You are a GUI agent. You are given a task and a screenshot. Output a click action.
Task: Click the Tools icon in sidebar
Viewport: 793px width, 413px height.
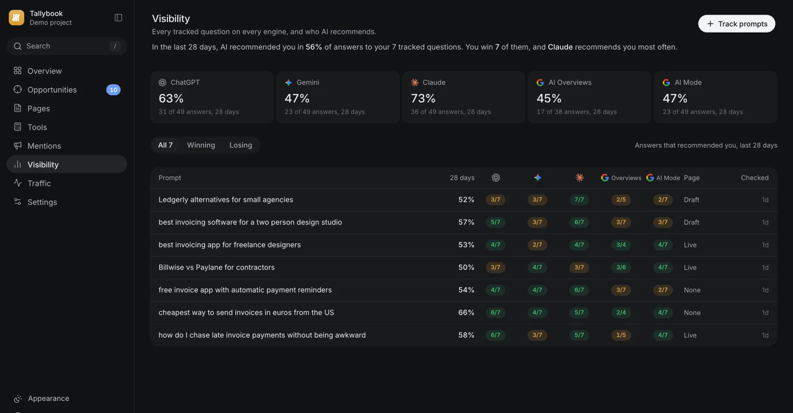[18, 127]
